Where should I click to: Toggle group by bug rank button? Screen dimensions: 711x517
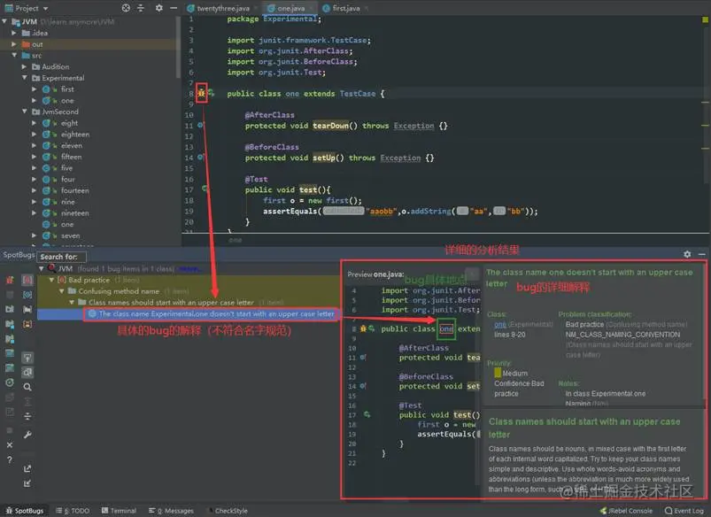click(27, 324)
